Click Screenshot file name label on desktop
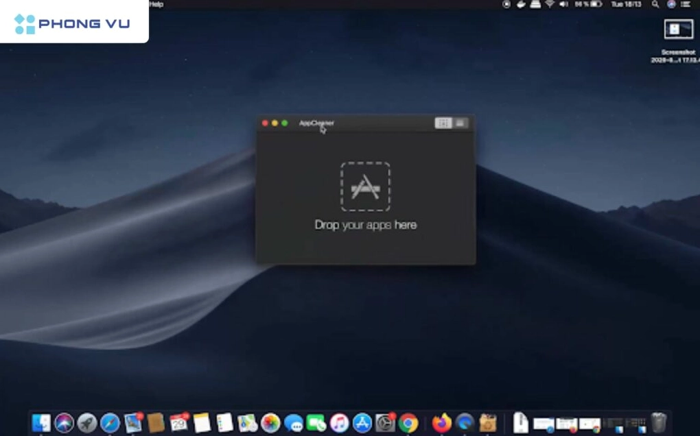The image size is (700, 436). coord(675,56)
